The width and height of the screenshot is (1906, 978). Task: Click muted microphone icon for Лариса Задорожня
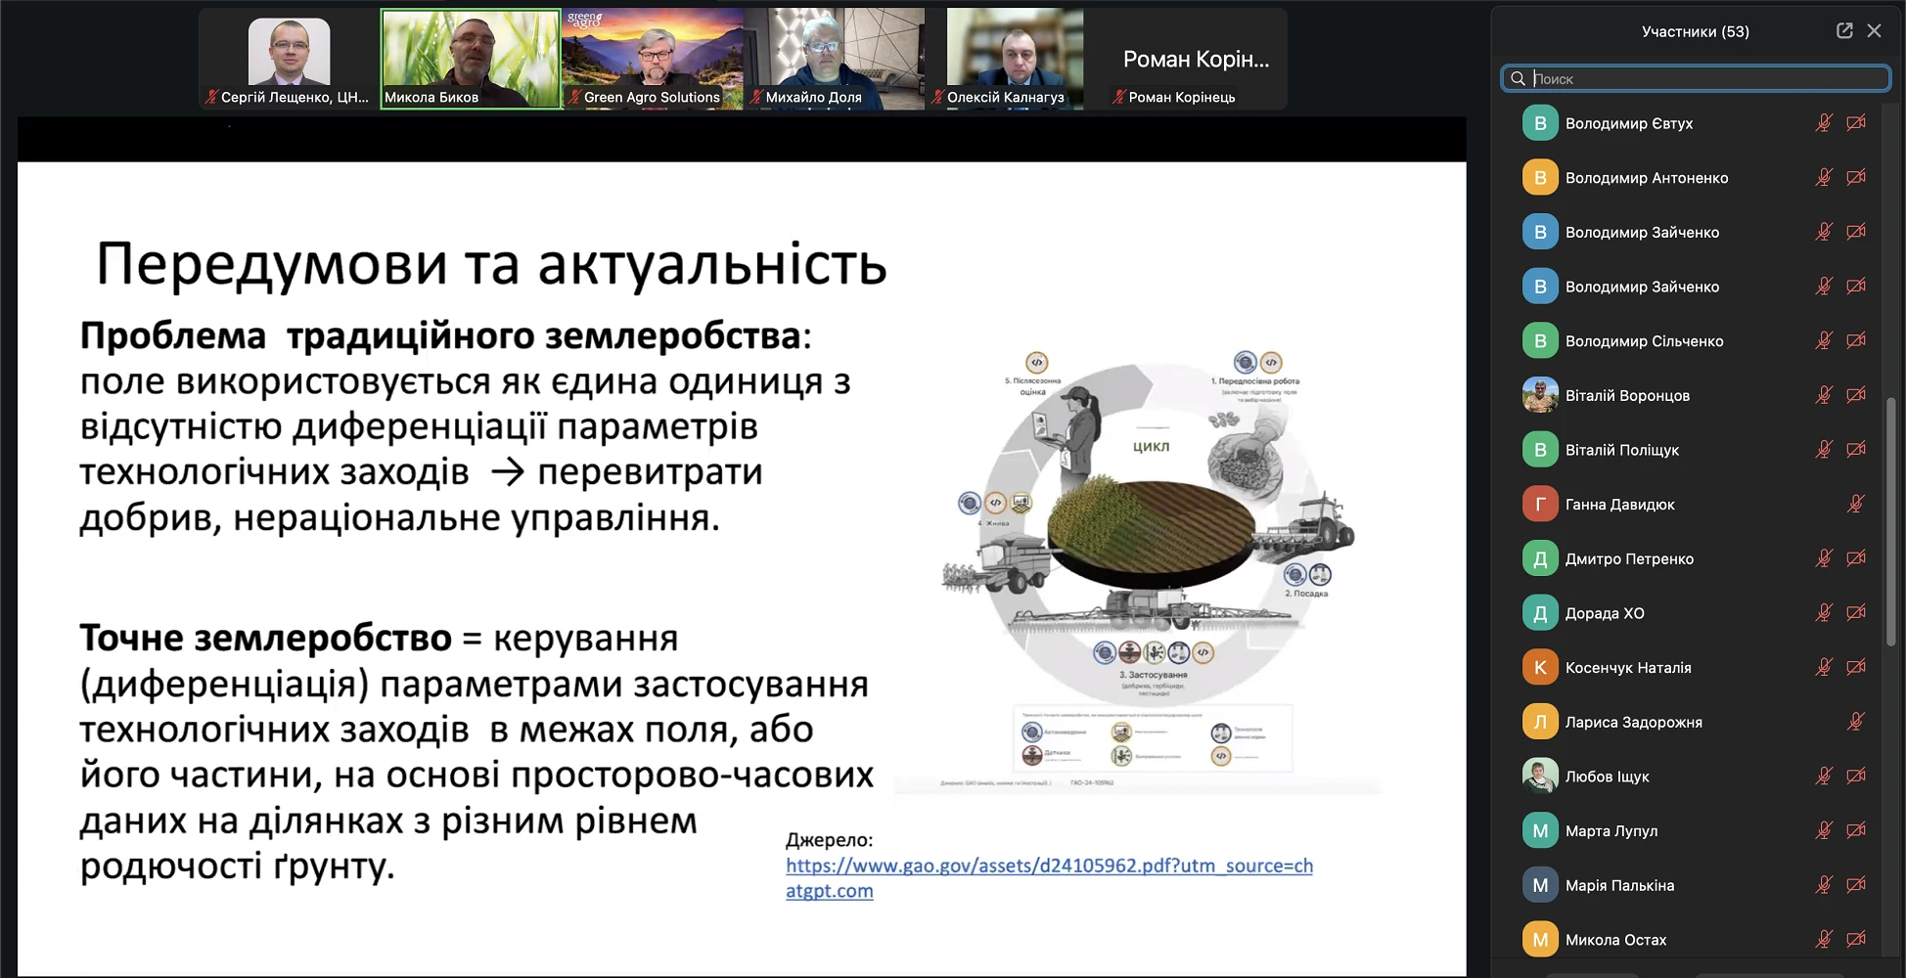tap(1855, 722)
